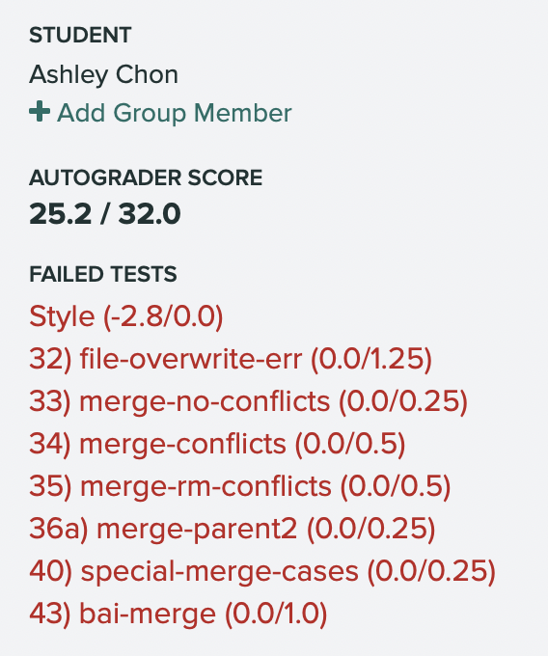This screenshot has height=656, width=548.
Task: Open the Add Group Member link
Action: click(x=160, y=113)
